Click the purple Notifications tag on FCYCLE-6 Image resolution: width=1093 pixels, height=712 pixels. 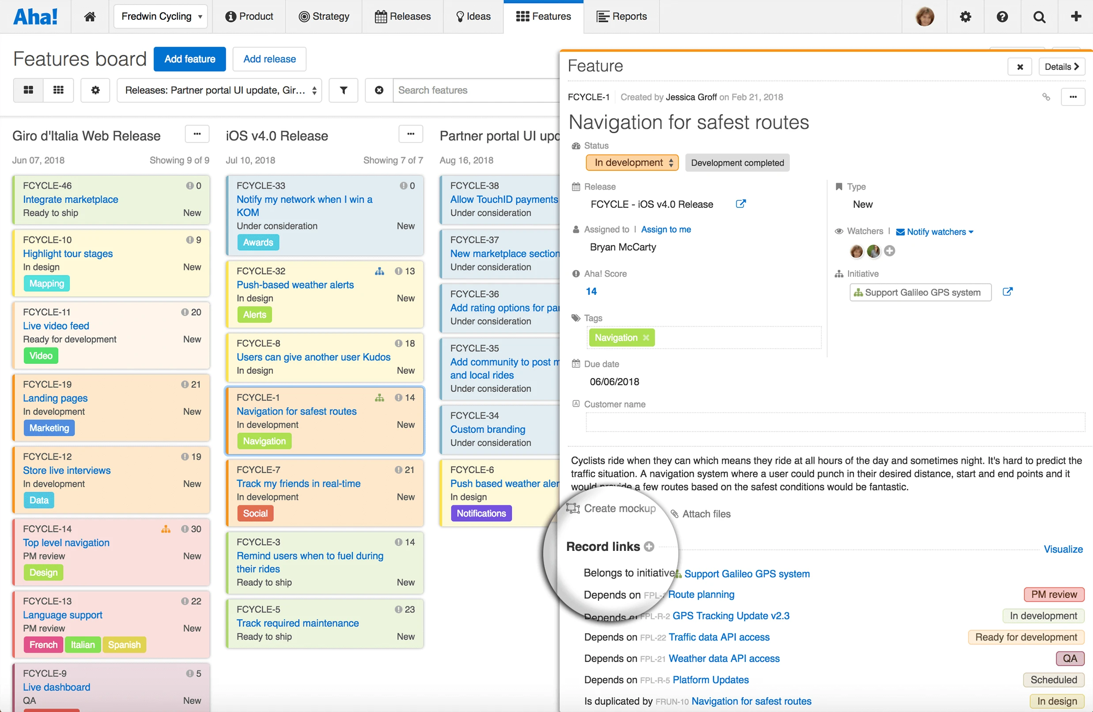click(481, 513)
